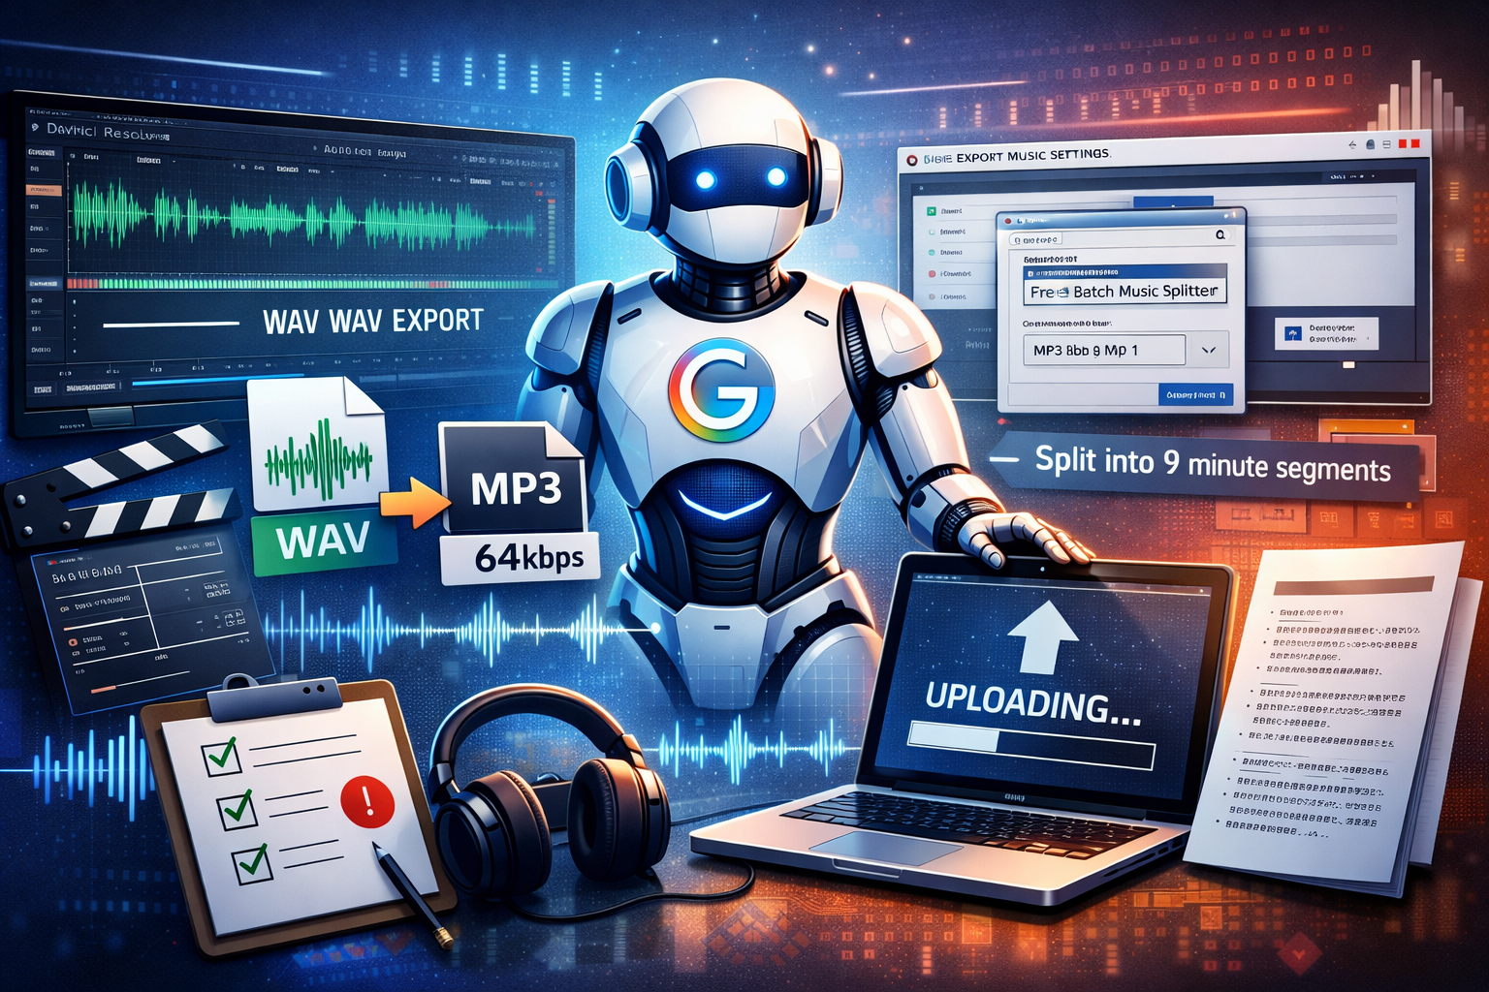Click the Split into 9 minute segments banner
This screenshot has width=1489, height=992.
point(1212,466)
